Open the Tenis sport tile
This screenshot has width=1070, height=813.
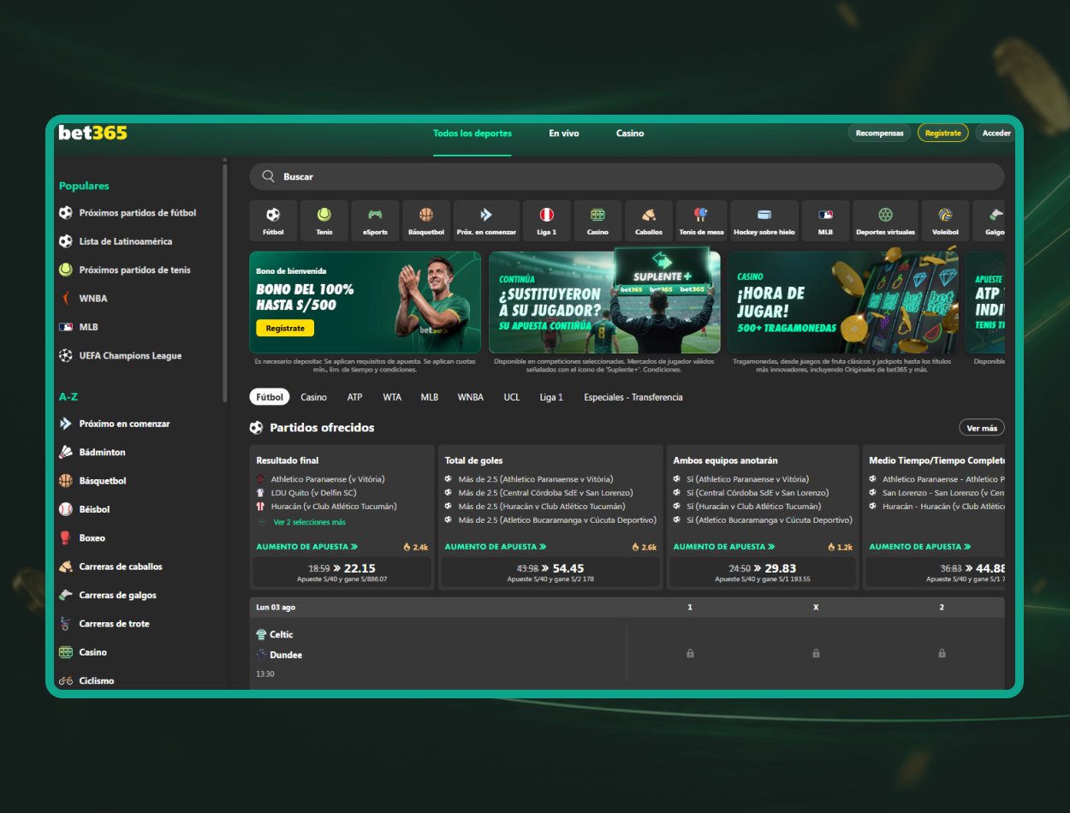tap(324, 221)
